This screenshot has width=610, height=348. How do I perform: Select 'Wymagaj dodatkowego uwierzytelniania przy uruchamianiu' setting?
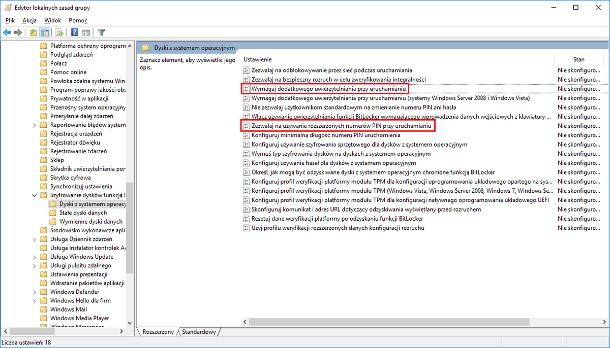[328, 89]
